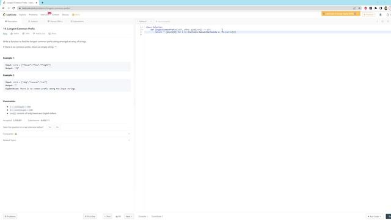This screenshot has width=391, height=220.
Task: Click the like thumbs-up icon
Action: [12, 34]
